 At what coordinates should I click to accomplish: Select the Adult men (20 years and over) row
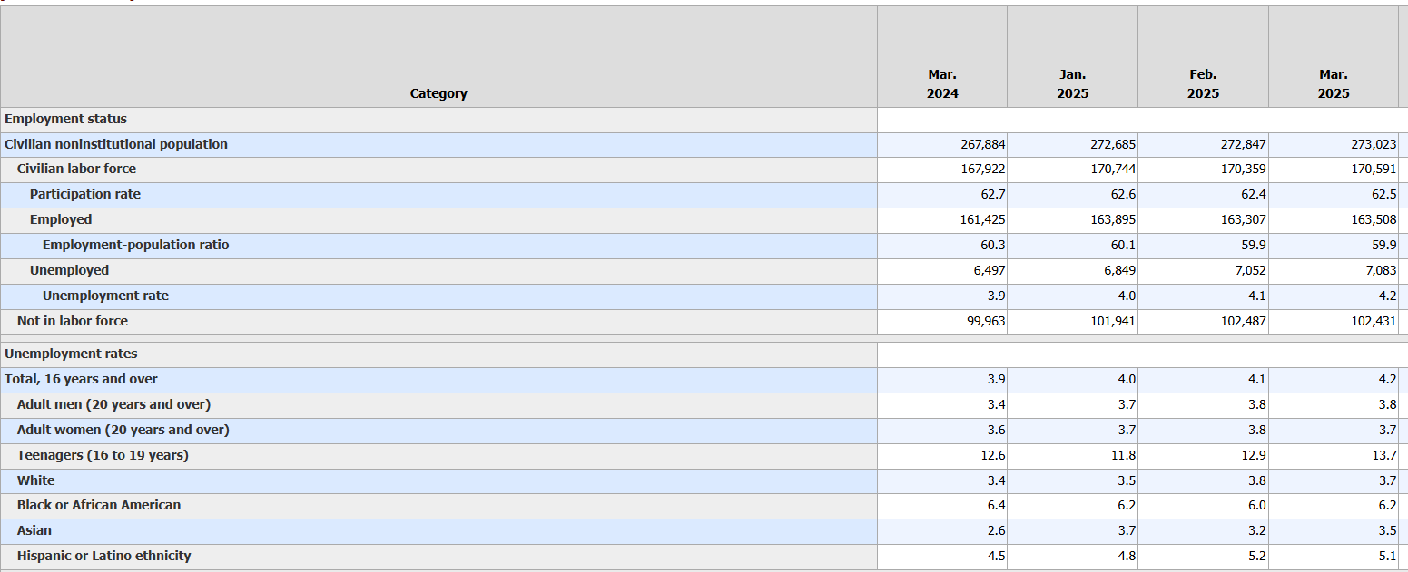113,404
